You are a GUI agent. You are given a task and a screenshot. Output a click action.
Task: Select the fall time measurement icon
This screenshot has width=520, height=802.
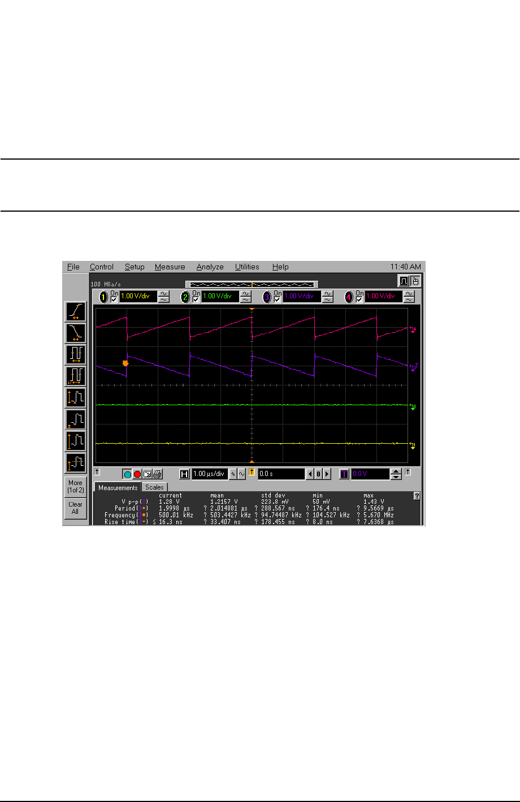click(x=76, y=333)
